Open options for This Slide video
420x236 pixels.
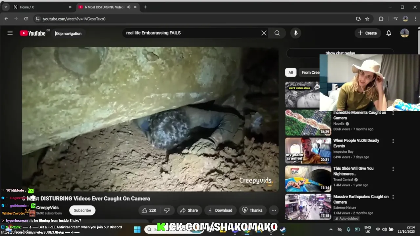tap(393, 169)
